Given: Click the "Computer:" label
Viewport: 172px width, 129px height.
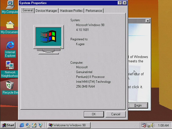Looking at the screenshot, I should tap(77, 63).
